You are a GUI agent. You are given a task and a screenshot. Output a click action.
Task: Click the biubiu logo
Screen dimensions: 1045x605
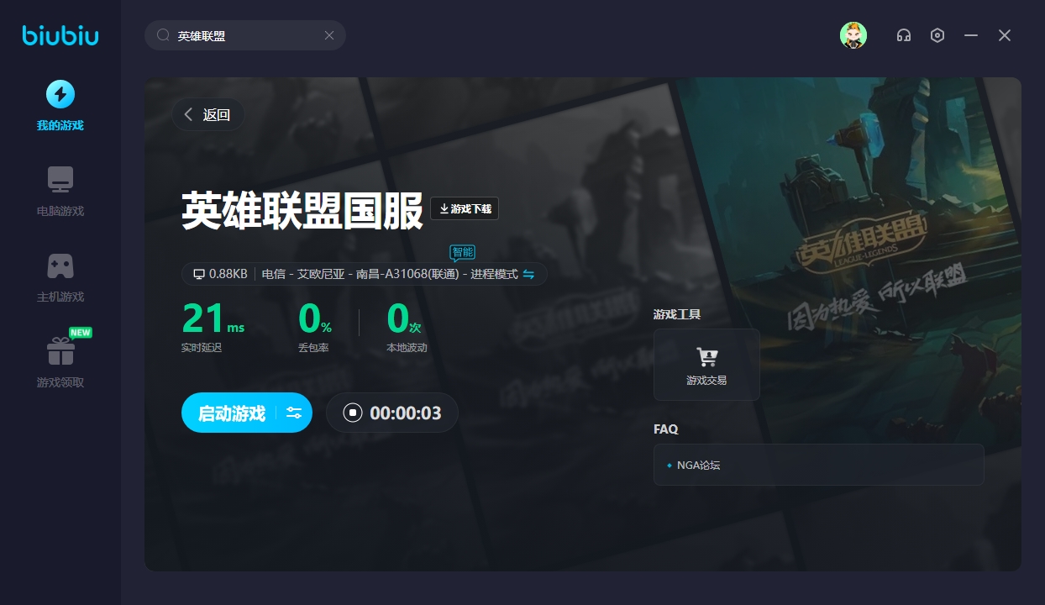pos(60,35)
